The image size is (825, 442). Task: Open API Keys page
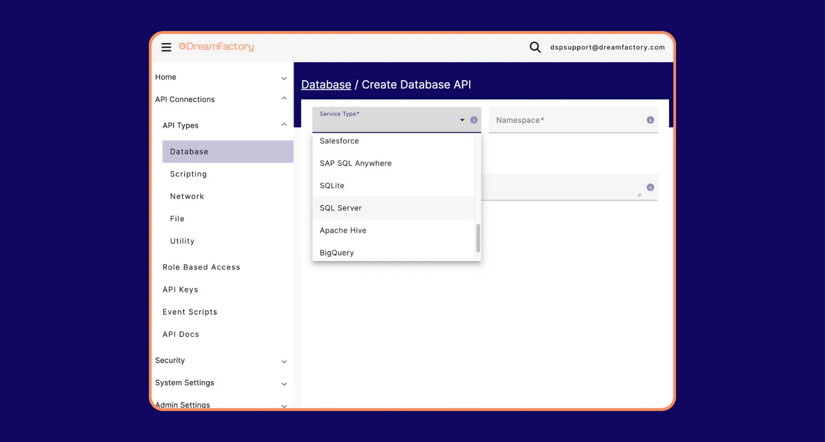pos(180,290)
